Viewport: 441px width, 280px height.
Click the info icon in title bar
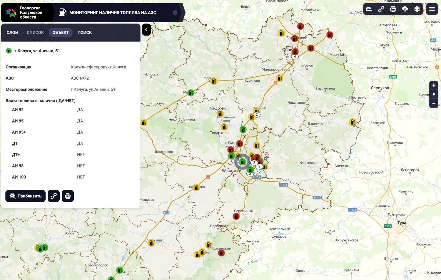175,13
